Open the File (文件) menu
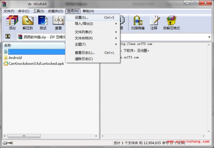214x148 pixels. [x=9, y=11]
